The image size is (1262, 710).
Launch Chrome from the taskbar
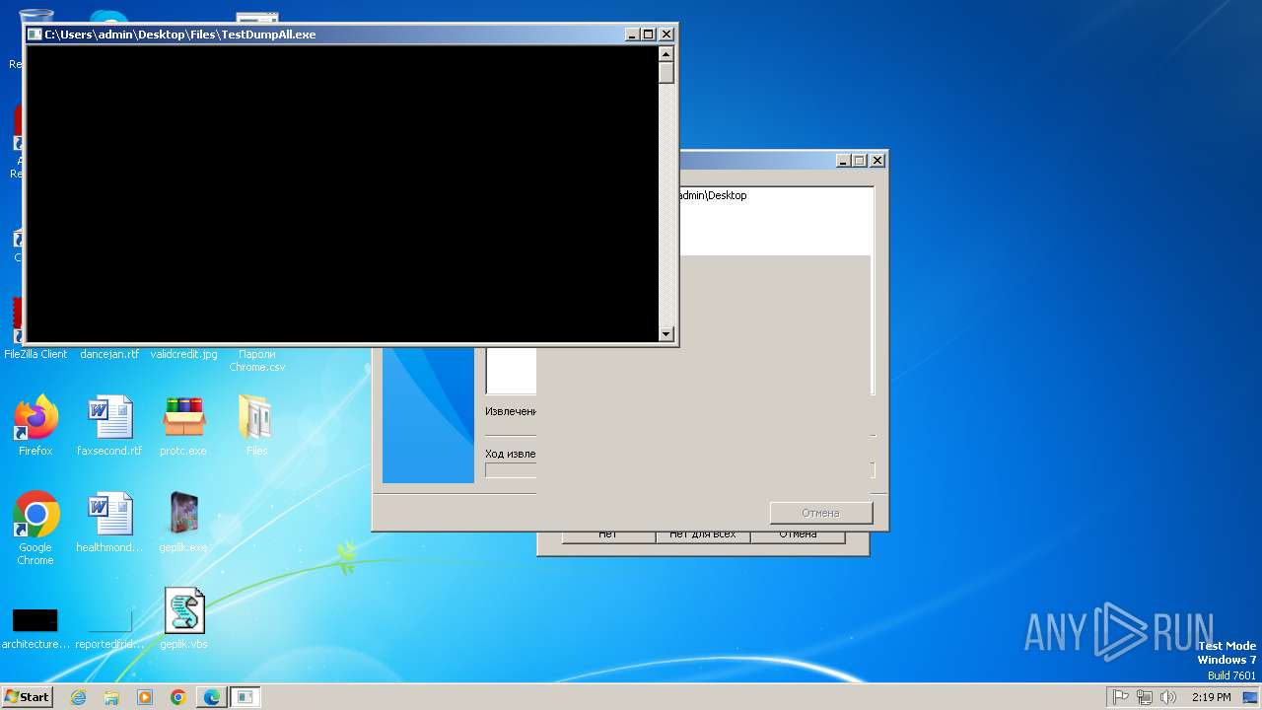click(x=178, y=697)
